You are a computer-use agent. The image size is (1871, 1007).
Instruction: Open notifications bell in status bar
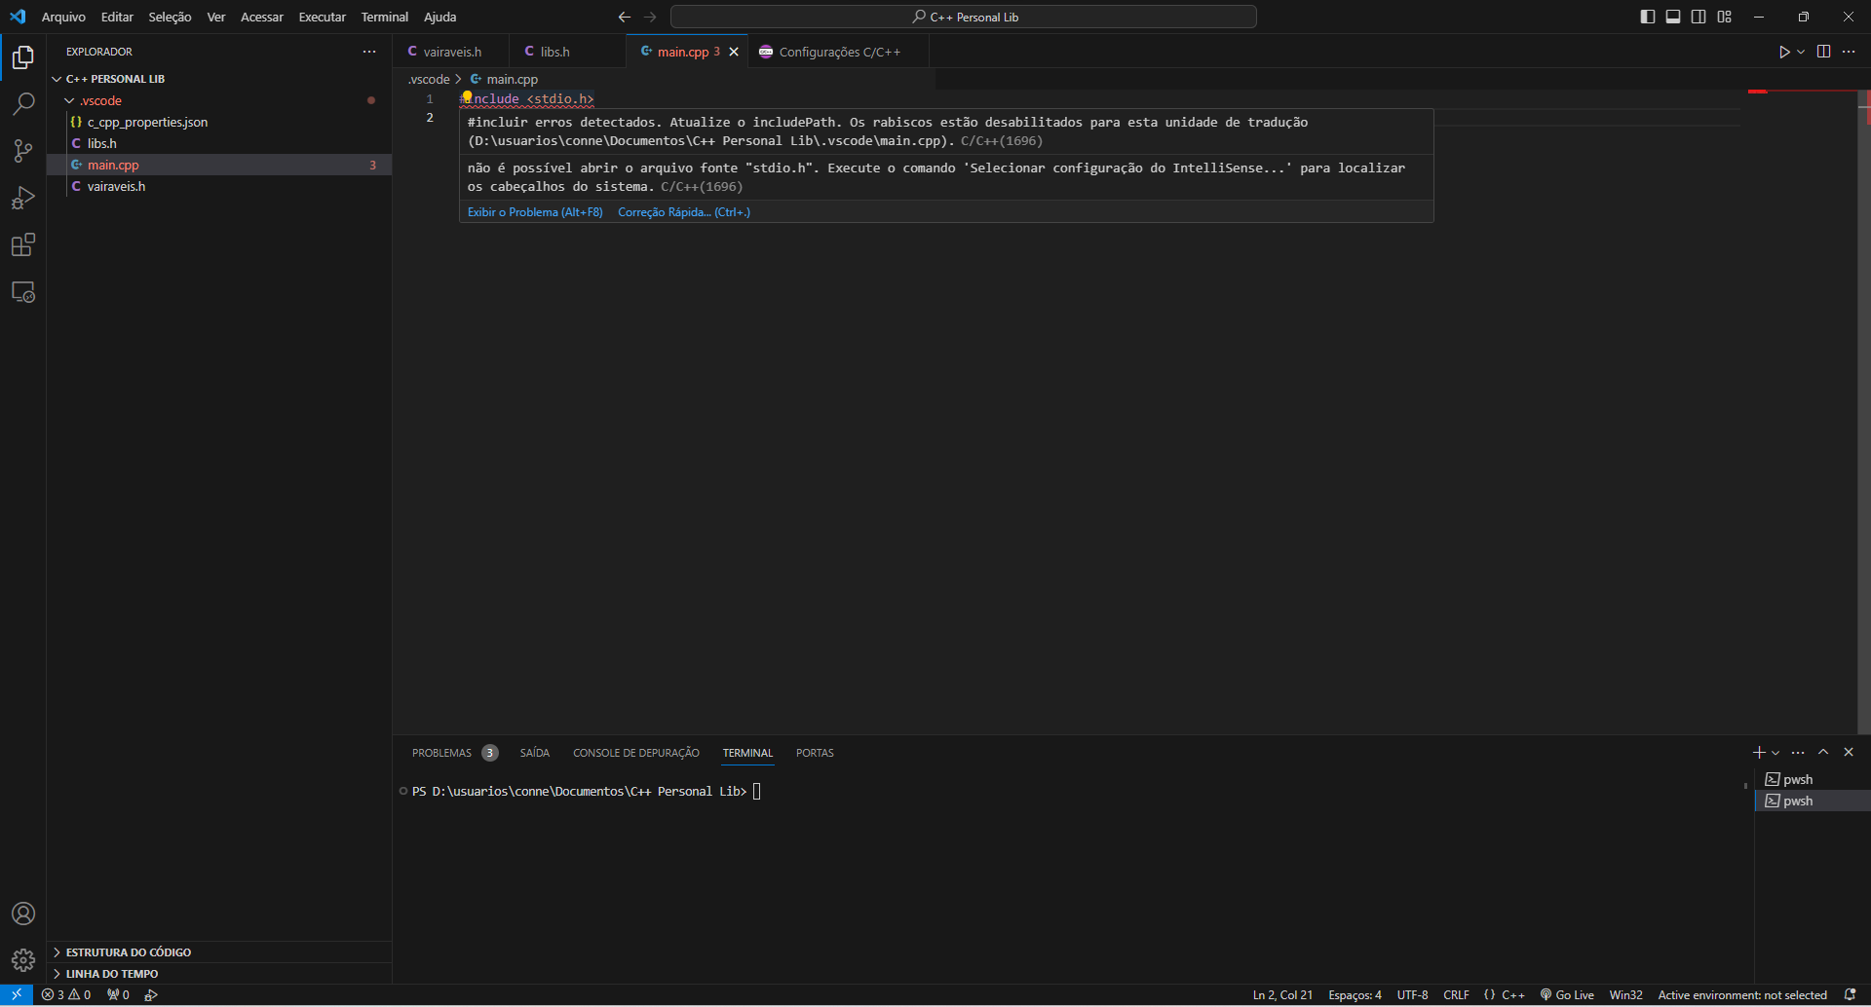click(x=1850, y=994)
